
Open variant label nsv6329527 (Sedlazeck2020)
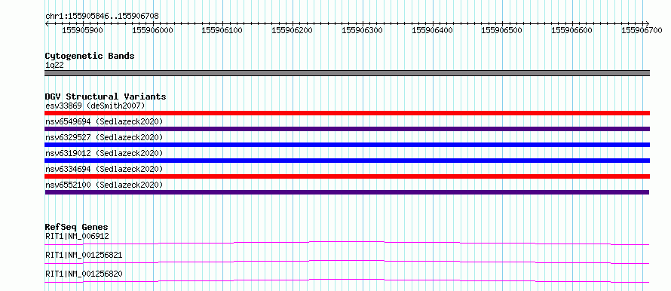point(104,137)
